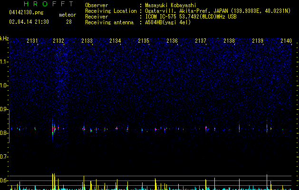Click the 2133 time marker
This screenshot has height=190, width=299.
(87, 41)
